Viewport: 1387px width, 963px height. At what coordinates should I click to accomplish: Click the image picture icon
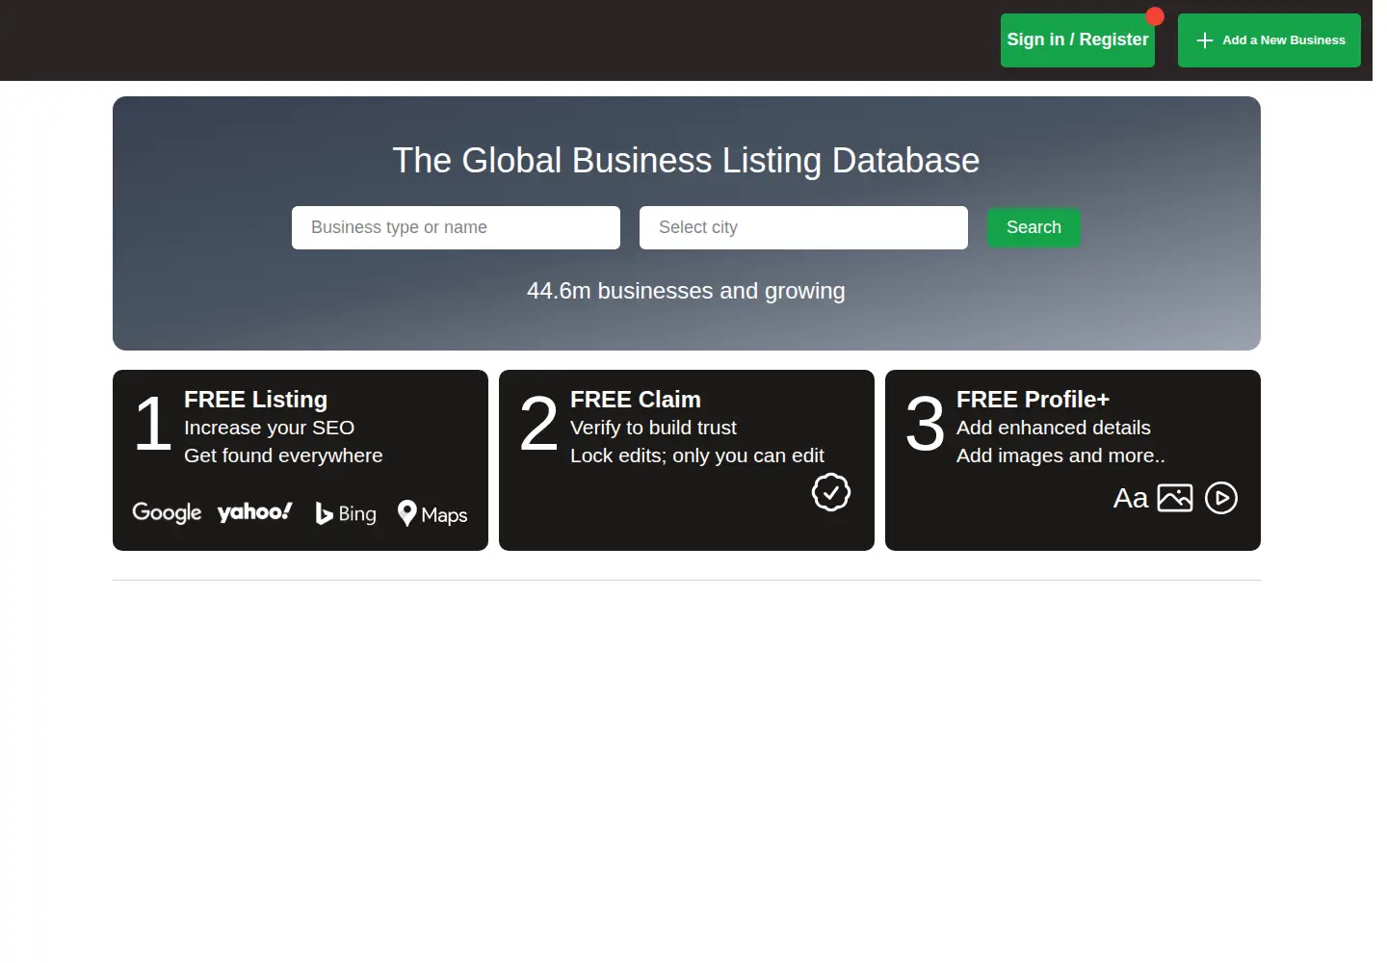1175,498
